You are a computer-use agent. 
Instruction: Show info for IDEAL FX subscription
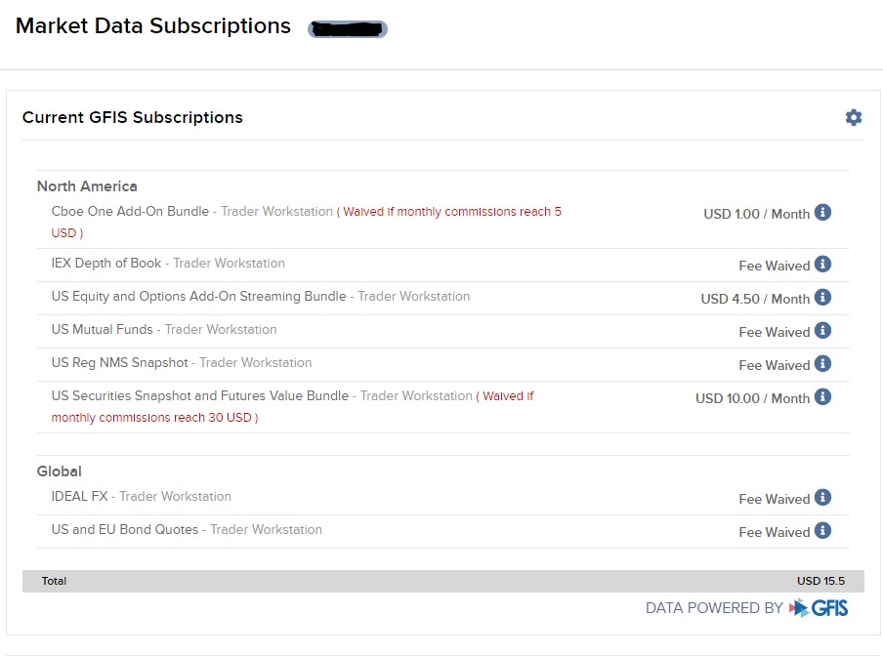point(822,497)
